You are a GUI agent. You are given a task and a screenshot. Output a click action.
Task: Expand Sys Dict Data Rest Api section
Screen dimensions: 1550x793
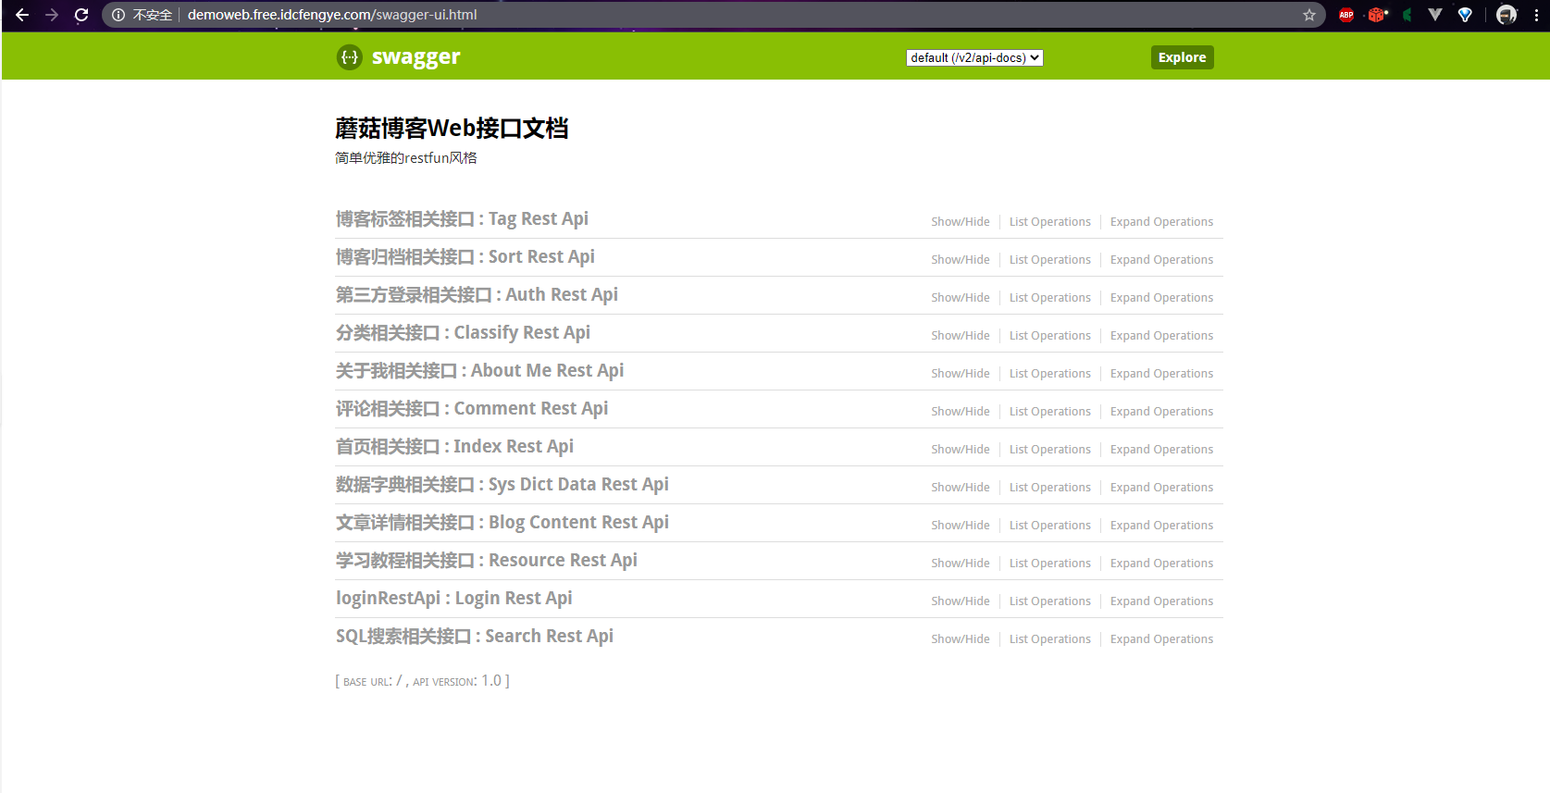502,485
